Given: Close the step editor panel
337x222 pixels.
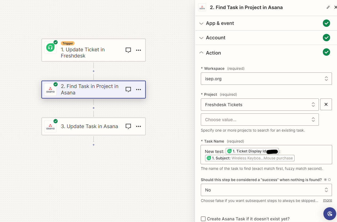Looking at the screenshot, I should pos(335,7).
